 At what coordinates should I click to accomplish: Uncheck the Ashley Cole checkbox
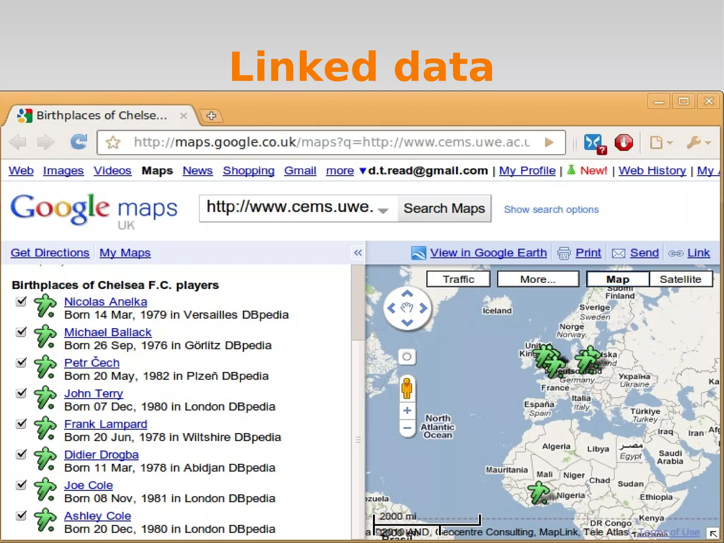22,515
